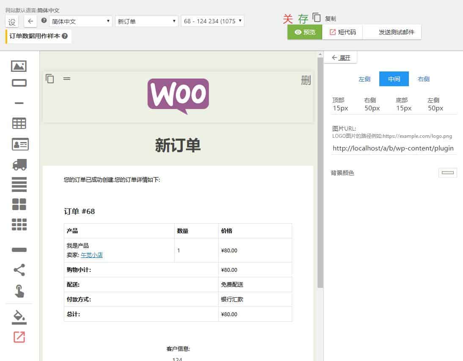The width and height of the screenshot is (463, 361).
Task: Click the scroll up arrow of preview
Action: point(320,54)
